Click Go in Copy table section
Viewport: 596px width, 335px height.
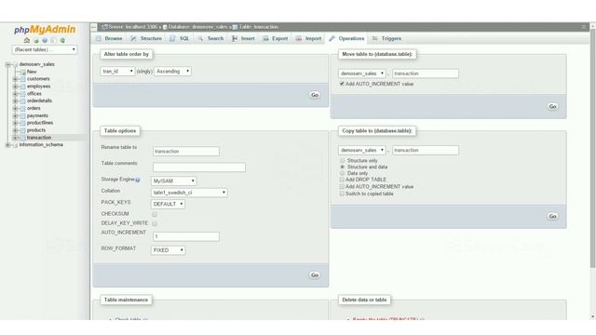552,216
